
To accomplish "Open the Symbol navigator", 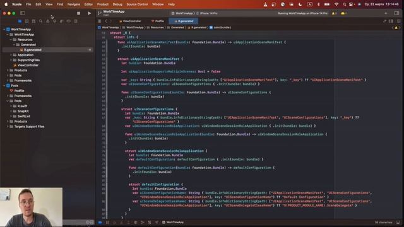I will [x=33, y=21].
